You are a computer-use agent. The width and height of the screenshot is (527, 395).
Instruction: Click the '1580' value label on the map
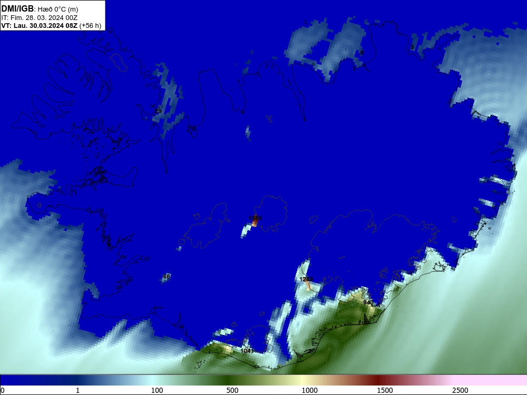255,218
